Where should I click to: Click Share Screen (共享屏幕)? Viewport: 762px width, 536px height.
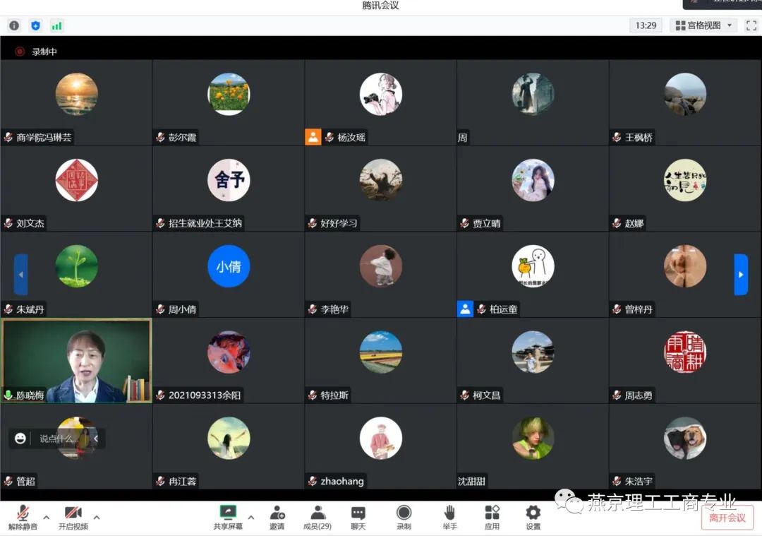[x=228, y=517]
